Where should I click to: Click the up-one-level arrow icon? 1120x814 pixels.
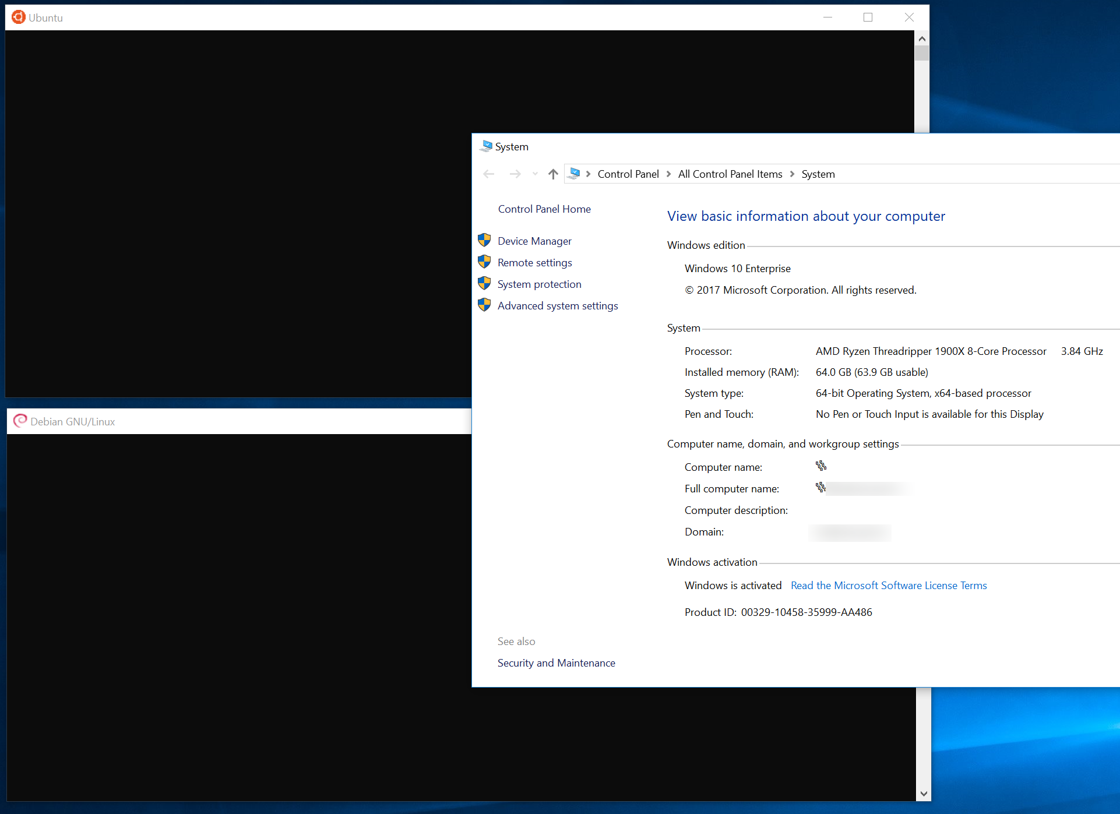pyautogui.click(x=552, y=174)
